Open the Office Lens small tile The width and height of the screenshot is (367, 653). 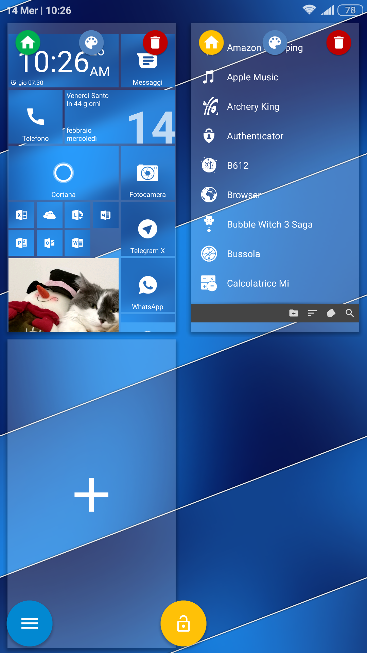[x=77, y=215]
